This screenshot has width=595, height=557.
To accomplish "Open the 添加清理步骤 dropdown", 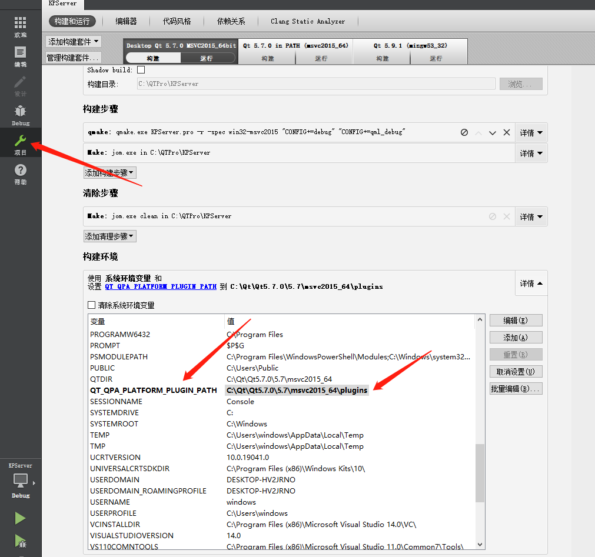I will 109,235.
